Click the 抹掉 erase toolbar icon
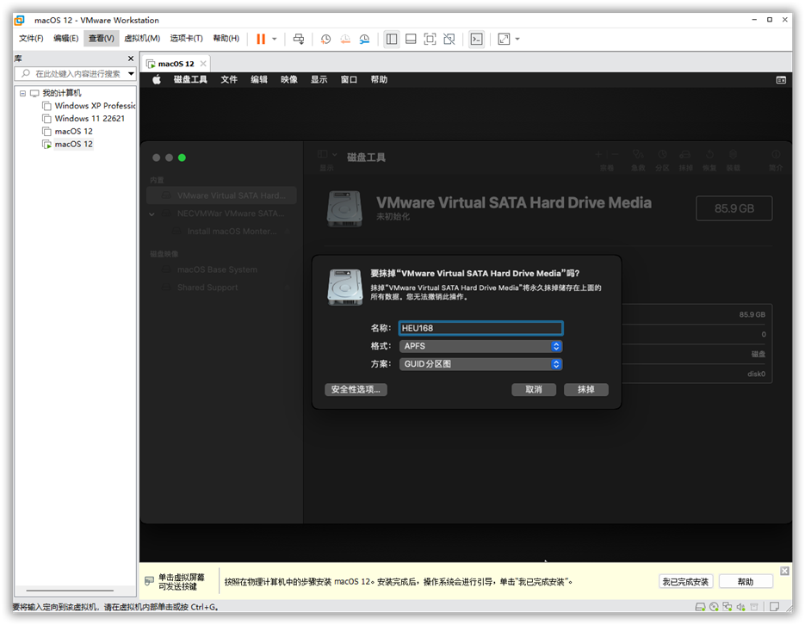805x625 pixels. (x=685, y=154)
